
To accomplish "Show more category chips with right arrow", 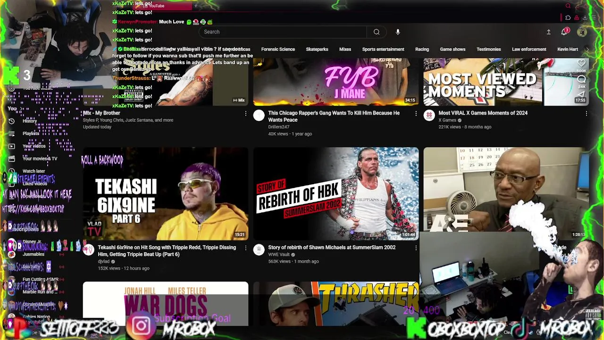I will [587, 49].
